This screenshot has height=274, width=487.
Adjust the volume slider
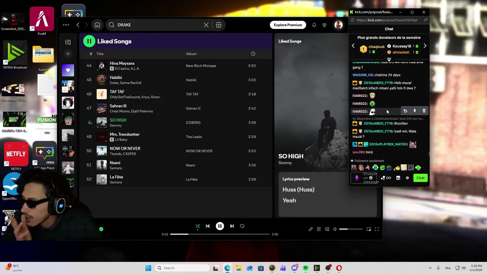pos(351,229)
